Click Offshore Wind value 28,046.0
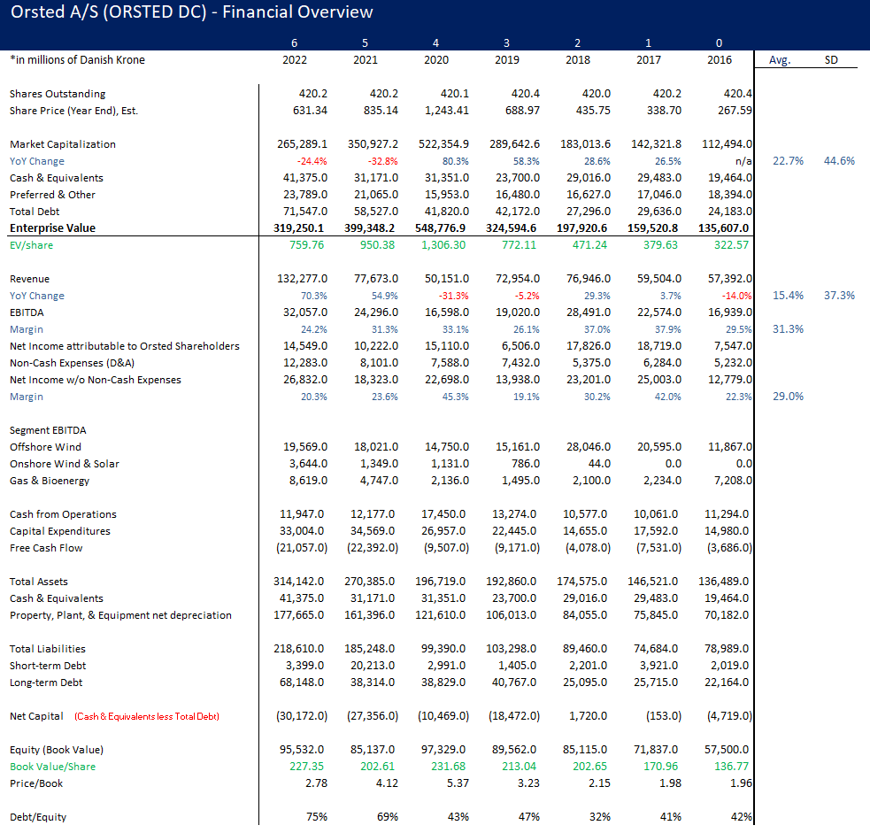The height and width of the screenshot is (833, 870). point(589,447)
